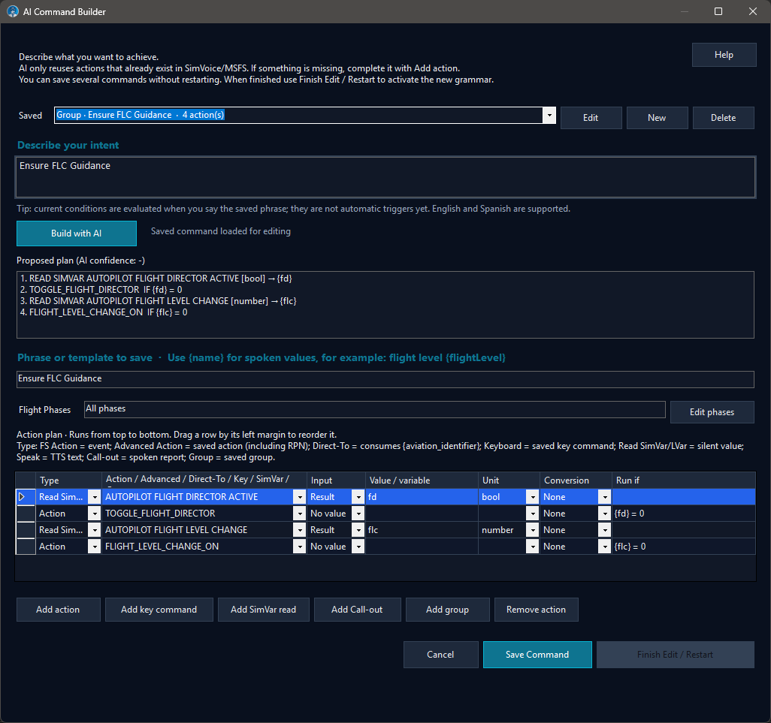Screen dimensions: 771x723
Task: Close the AI Command Builder window
Action: (x=753, y=11)
